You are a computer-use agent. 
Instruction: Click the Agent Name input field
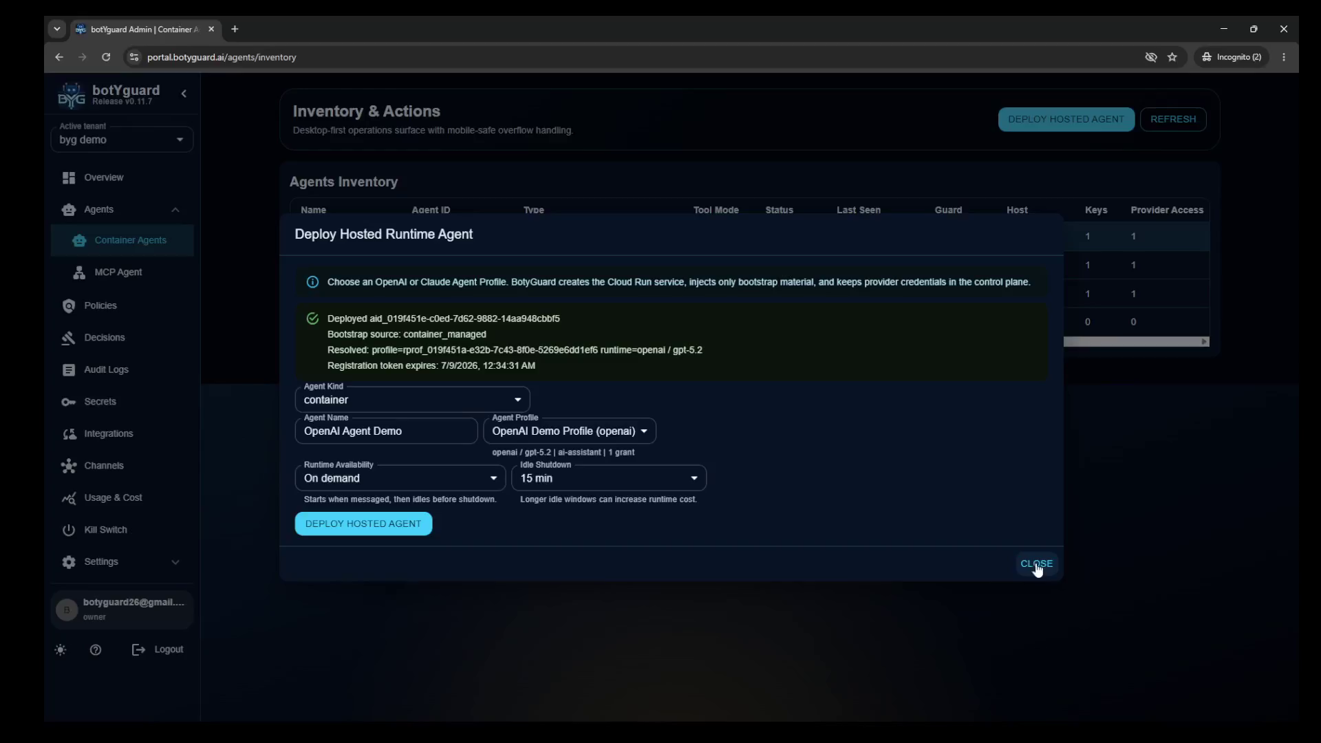coord(386,431)
